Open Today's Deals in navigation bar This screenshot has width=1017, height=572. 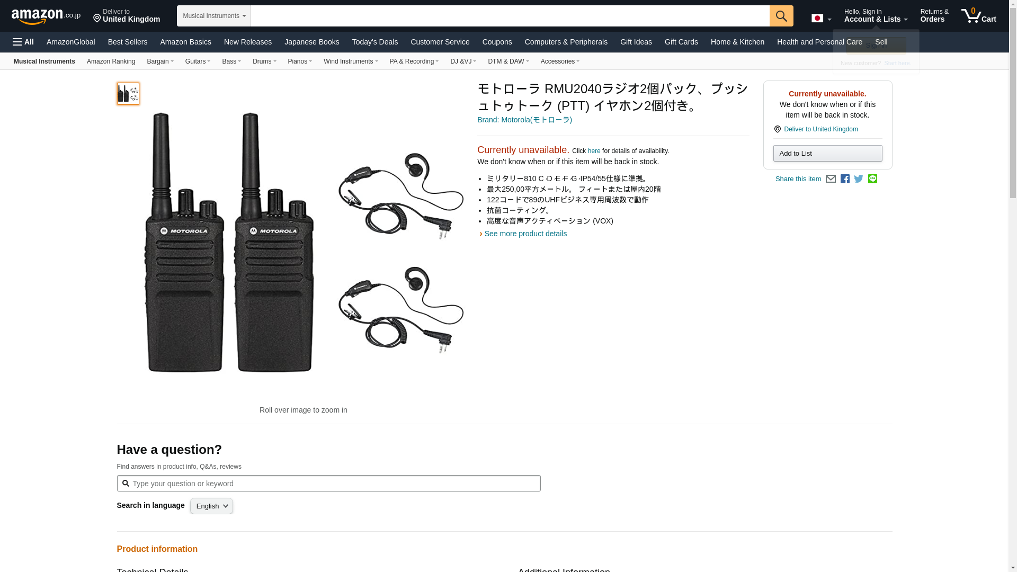[x=374, y=42]
